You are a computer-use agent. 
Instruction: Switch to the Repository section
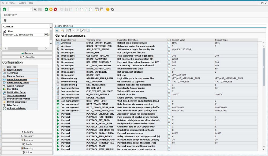point(27,136)
